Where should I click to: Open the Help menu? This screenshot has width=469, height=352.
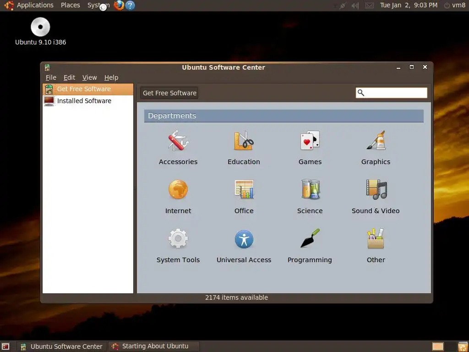tap(111, 77)
